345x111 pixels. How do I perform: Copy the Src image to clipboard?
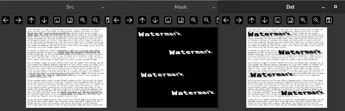pyautogui.click(x=70, y=20)
